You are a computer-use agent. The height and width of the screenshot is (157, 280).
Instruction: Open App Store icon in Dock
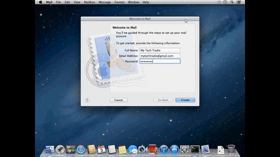tap(174, 149)
